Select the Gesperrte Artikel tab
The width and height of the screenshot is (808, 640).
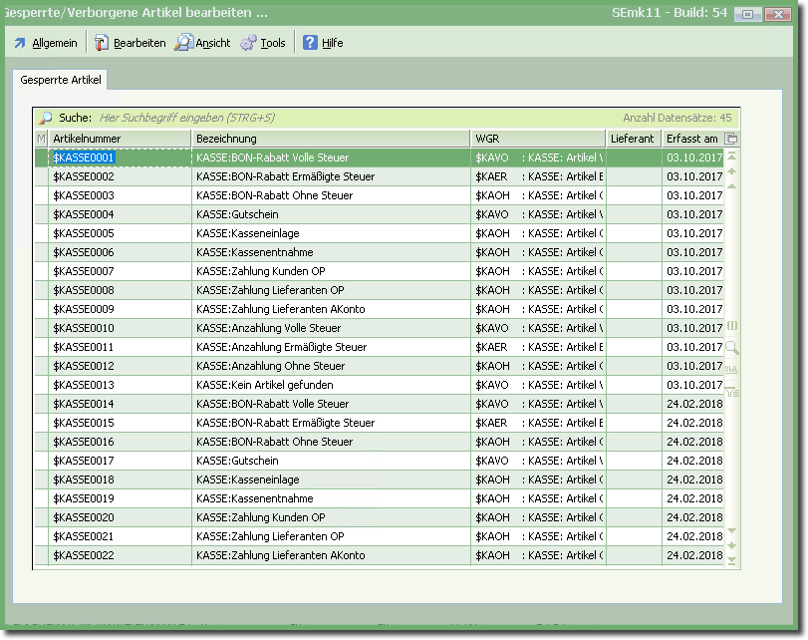point(61,80)
